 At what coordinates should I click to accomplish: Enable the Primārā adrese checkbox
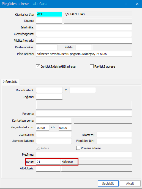(78, 148)
